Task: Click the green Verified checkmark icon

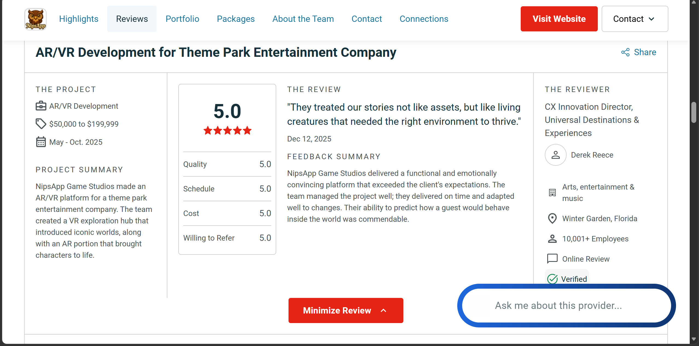Action: point(552,279)
